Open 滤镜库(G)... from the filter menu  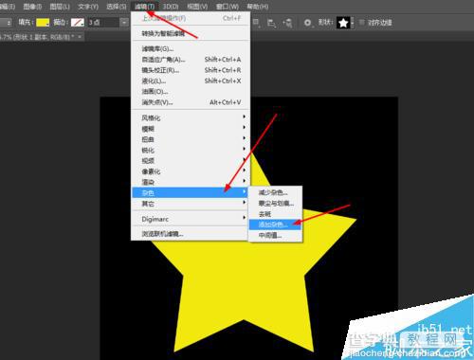coord(191,49)
